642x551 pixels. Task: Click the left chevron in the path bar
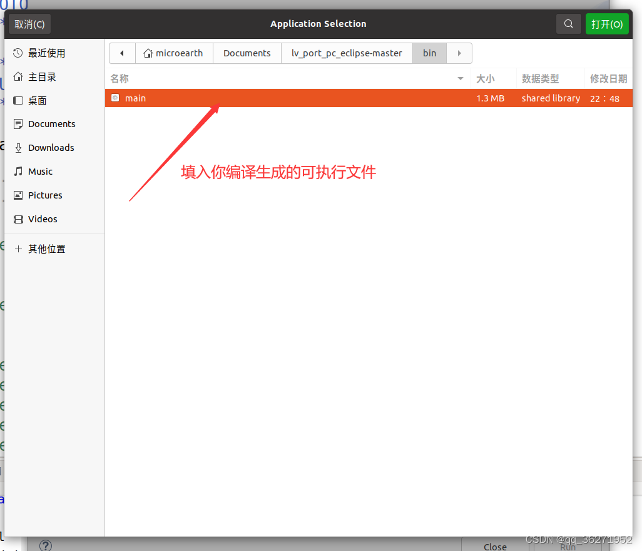tap(122, 53)
